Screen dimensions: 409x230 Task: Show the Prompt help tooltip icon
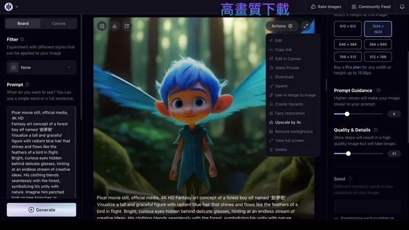click(27, 85)
